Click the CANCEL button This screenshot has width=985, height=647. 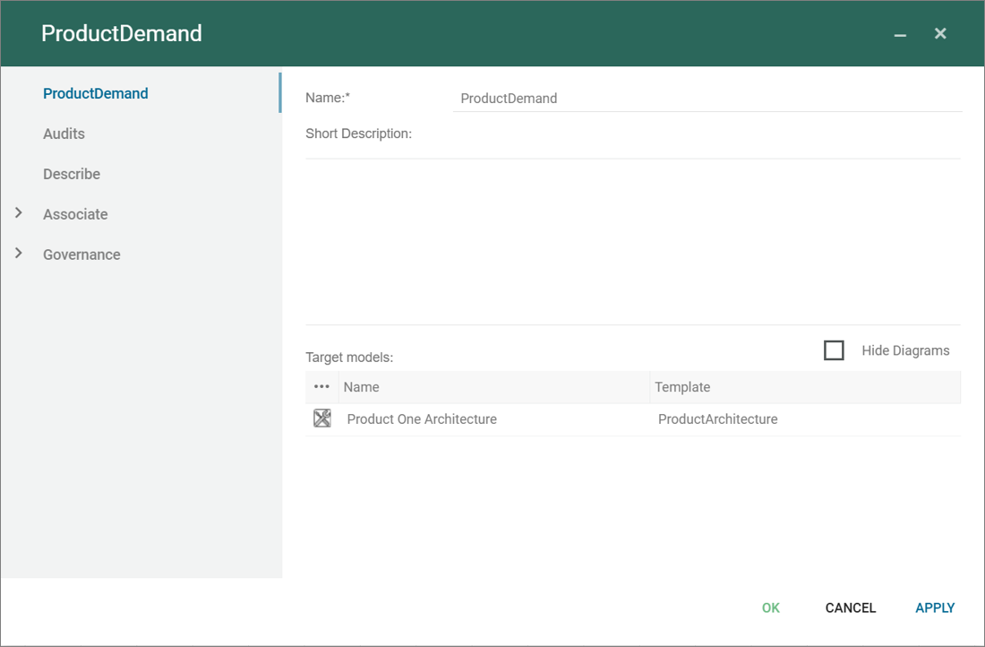(850, 608)
